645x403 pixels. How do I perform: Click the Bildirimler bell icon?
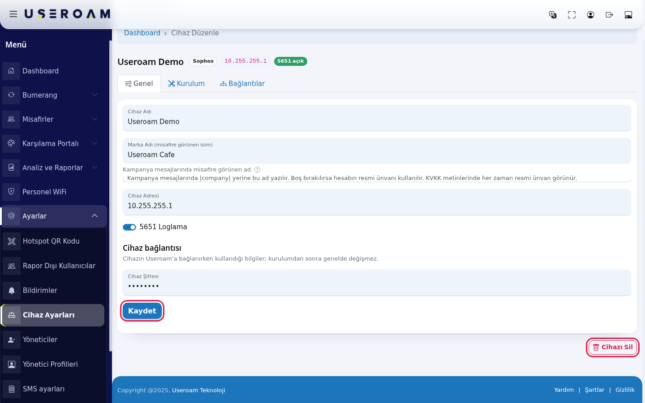[12, 290]
